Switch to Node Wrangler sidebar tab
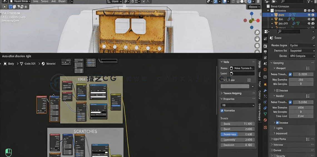 tap(260, 112)
